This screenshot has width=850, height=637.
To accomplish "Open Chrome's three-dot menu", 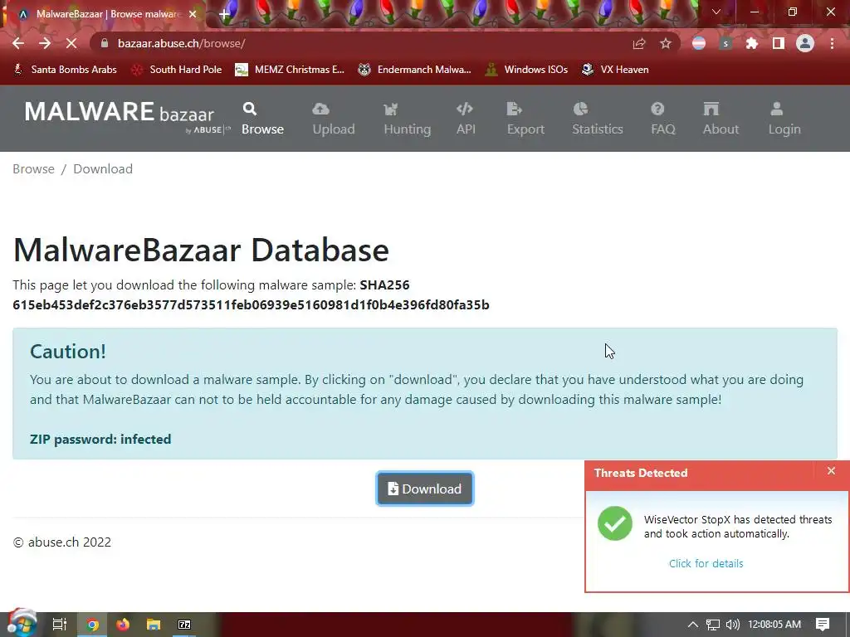I will [832, 43].
